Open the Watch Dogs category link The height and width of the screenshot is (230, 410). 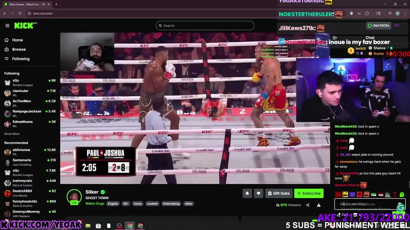[95, 203]
